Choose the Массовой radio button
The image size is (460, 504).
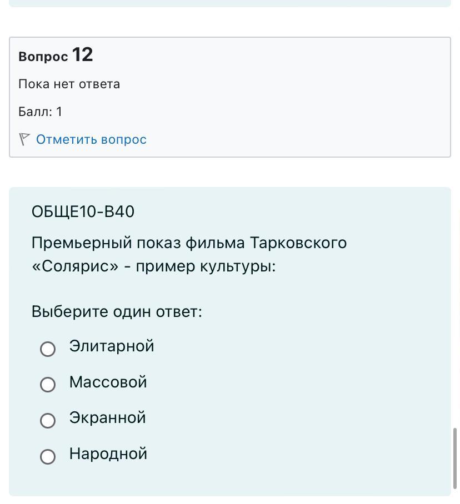click(x=48, y=385)
